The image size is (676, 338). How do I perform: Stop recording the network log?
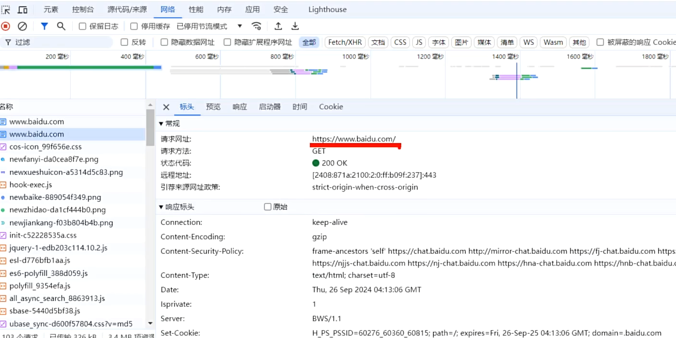[x=6, y=26]
